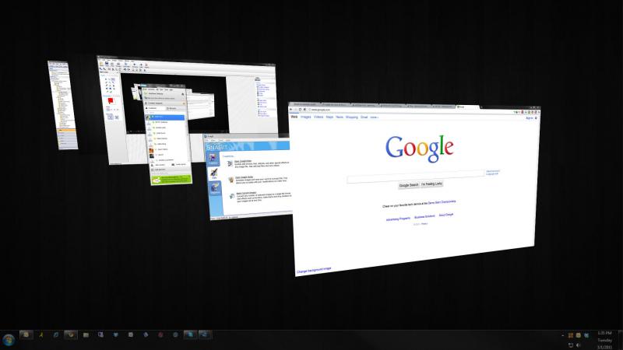Select the Organize icon in Snagit sidebar
Image resolution: width=623 pixels, height=350 pixels.
click(215, 188)
